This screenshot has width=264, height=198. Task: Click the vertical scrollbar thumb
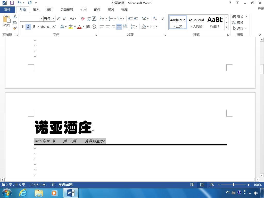[262, 69]
